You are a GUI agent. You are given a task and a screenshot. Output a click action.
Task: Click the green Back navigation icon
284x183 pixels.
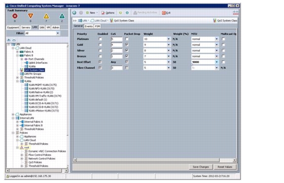point(74,13)
